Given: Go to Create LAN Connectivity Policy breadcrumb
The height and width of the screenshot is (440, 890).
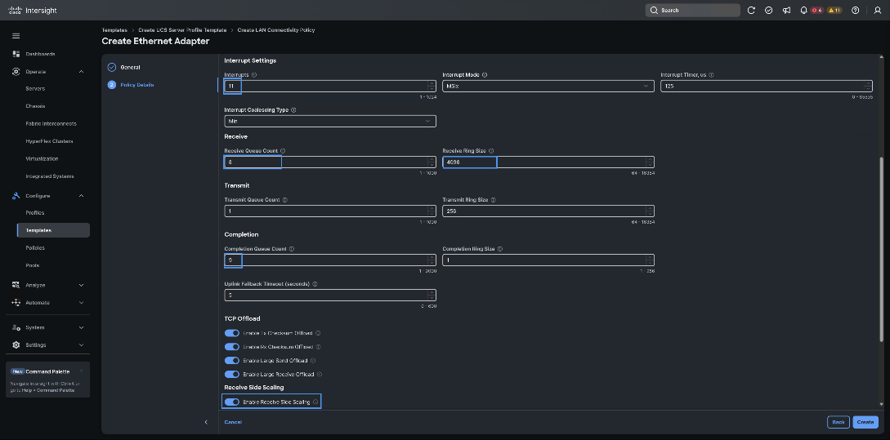Looking at the screenshot, I should click(276, 30).
